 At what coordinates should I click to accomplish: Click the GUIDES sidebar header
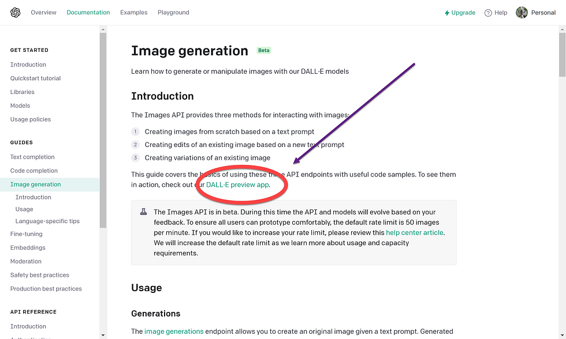click(x=21, y=142)
